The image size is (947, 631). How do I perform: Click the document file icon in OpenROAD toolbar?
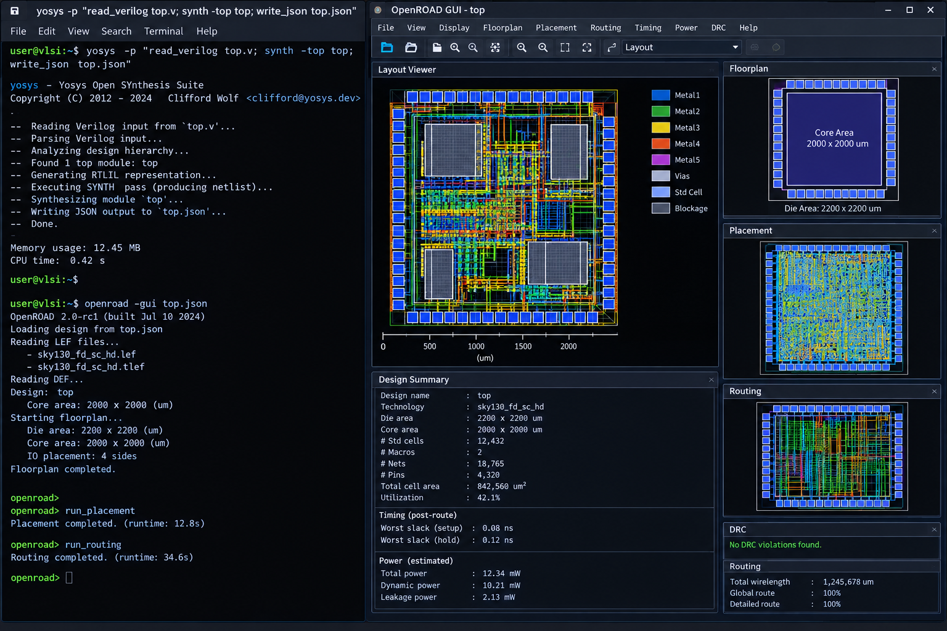(437, 47)
